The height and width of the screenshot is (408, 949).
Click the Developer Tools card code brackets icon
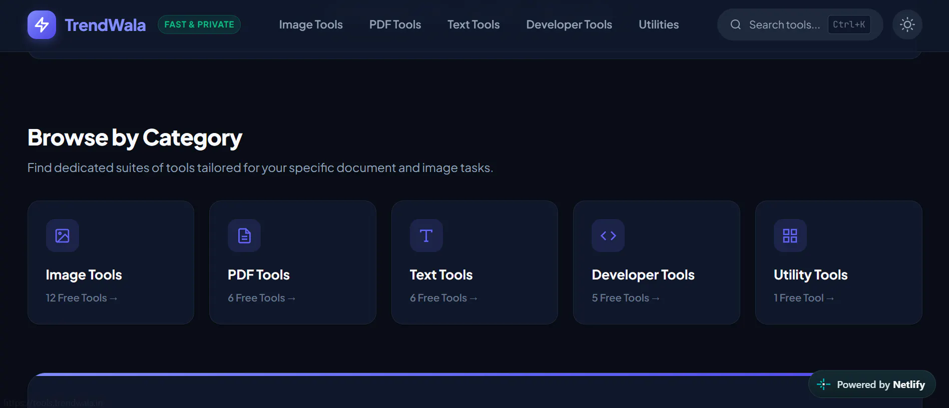pyautogui.click(x=608, y=235)
